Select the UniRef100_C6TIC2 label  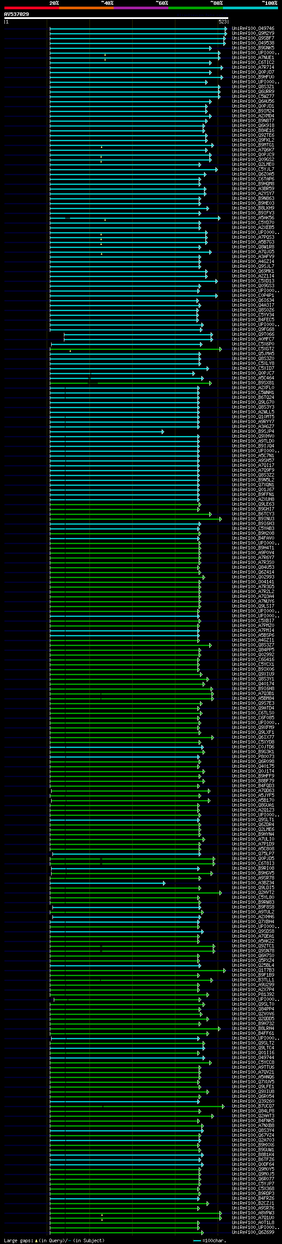[x=253, y=62]
